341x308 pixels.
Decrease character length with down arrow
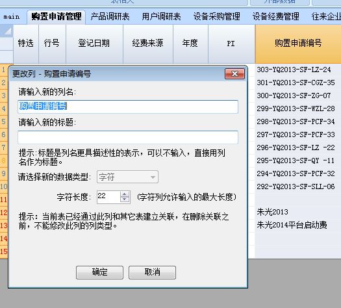pos(125,200)
